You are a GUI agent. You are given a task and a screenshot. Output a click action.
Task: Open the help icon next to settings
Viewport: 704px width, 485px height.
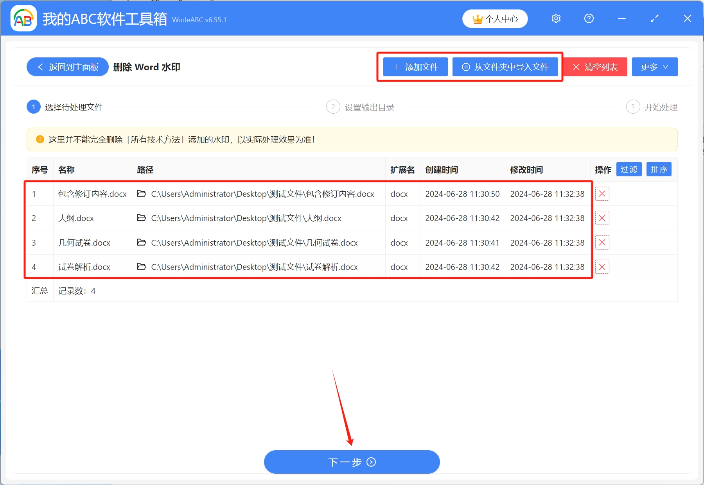point(589,18)
